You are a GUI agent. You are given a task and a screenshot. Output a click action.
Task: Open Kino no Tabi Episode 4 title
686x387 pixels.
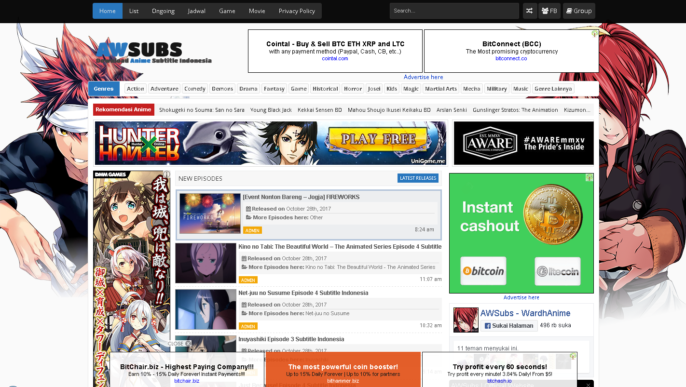coord(340,247)
